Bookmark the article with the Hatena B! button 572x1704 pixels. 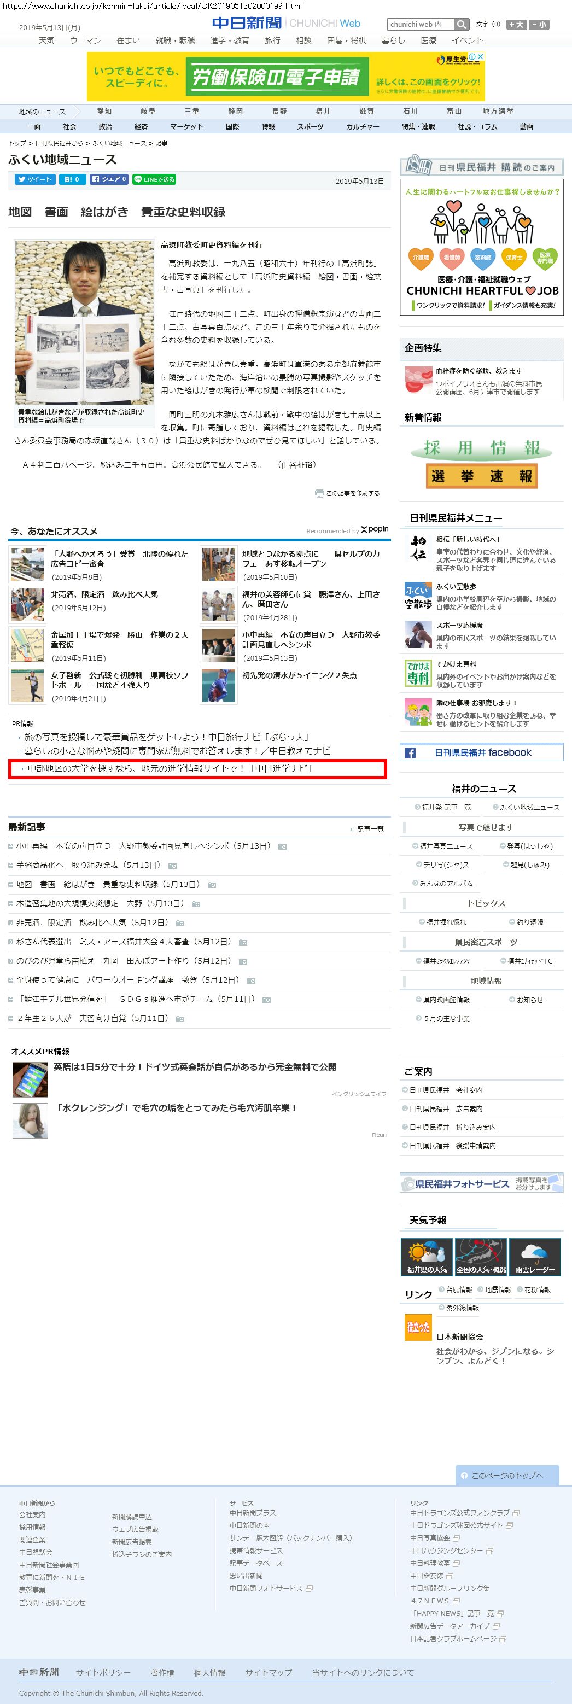click(72, 179)
